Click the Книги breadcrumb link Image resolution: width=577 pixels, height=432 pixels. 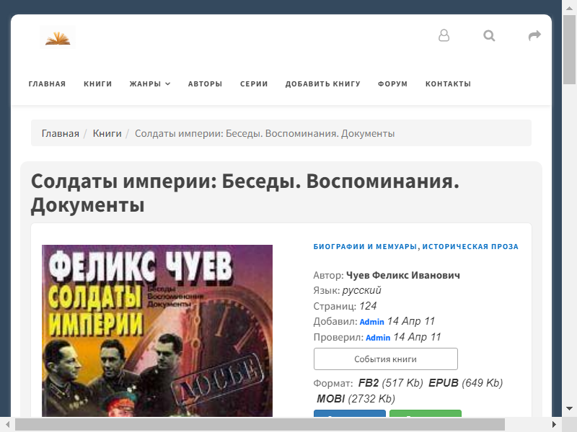(107, 133)
